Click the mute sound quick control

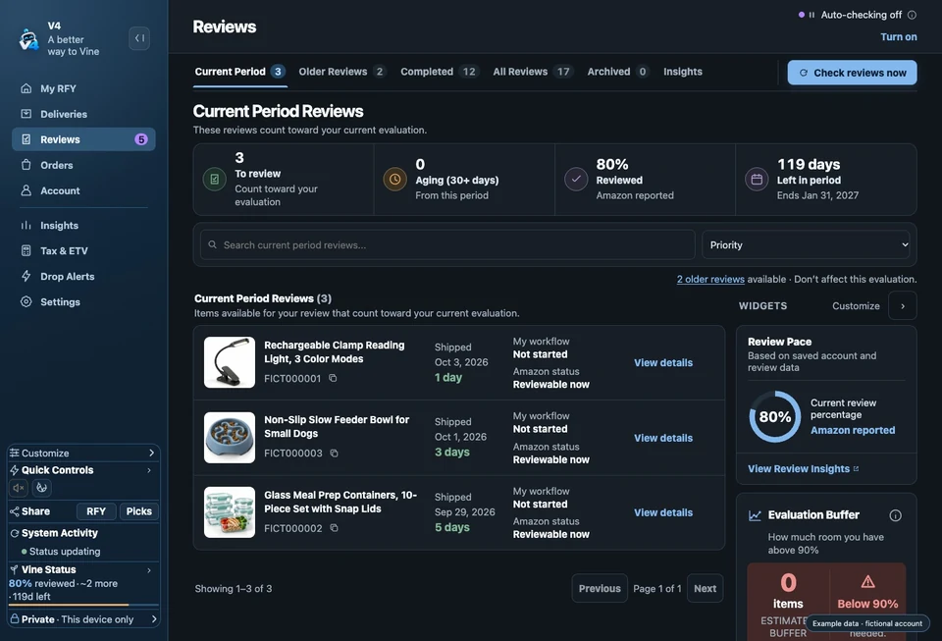coord(19,488)
